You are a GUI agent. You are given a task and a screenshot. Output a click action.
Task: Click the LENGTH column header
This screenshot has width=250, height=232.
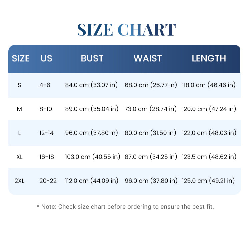pyautogui.click(x=209, y=58)
